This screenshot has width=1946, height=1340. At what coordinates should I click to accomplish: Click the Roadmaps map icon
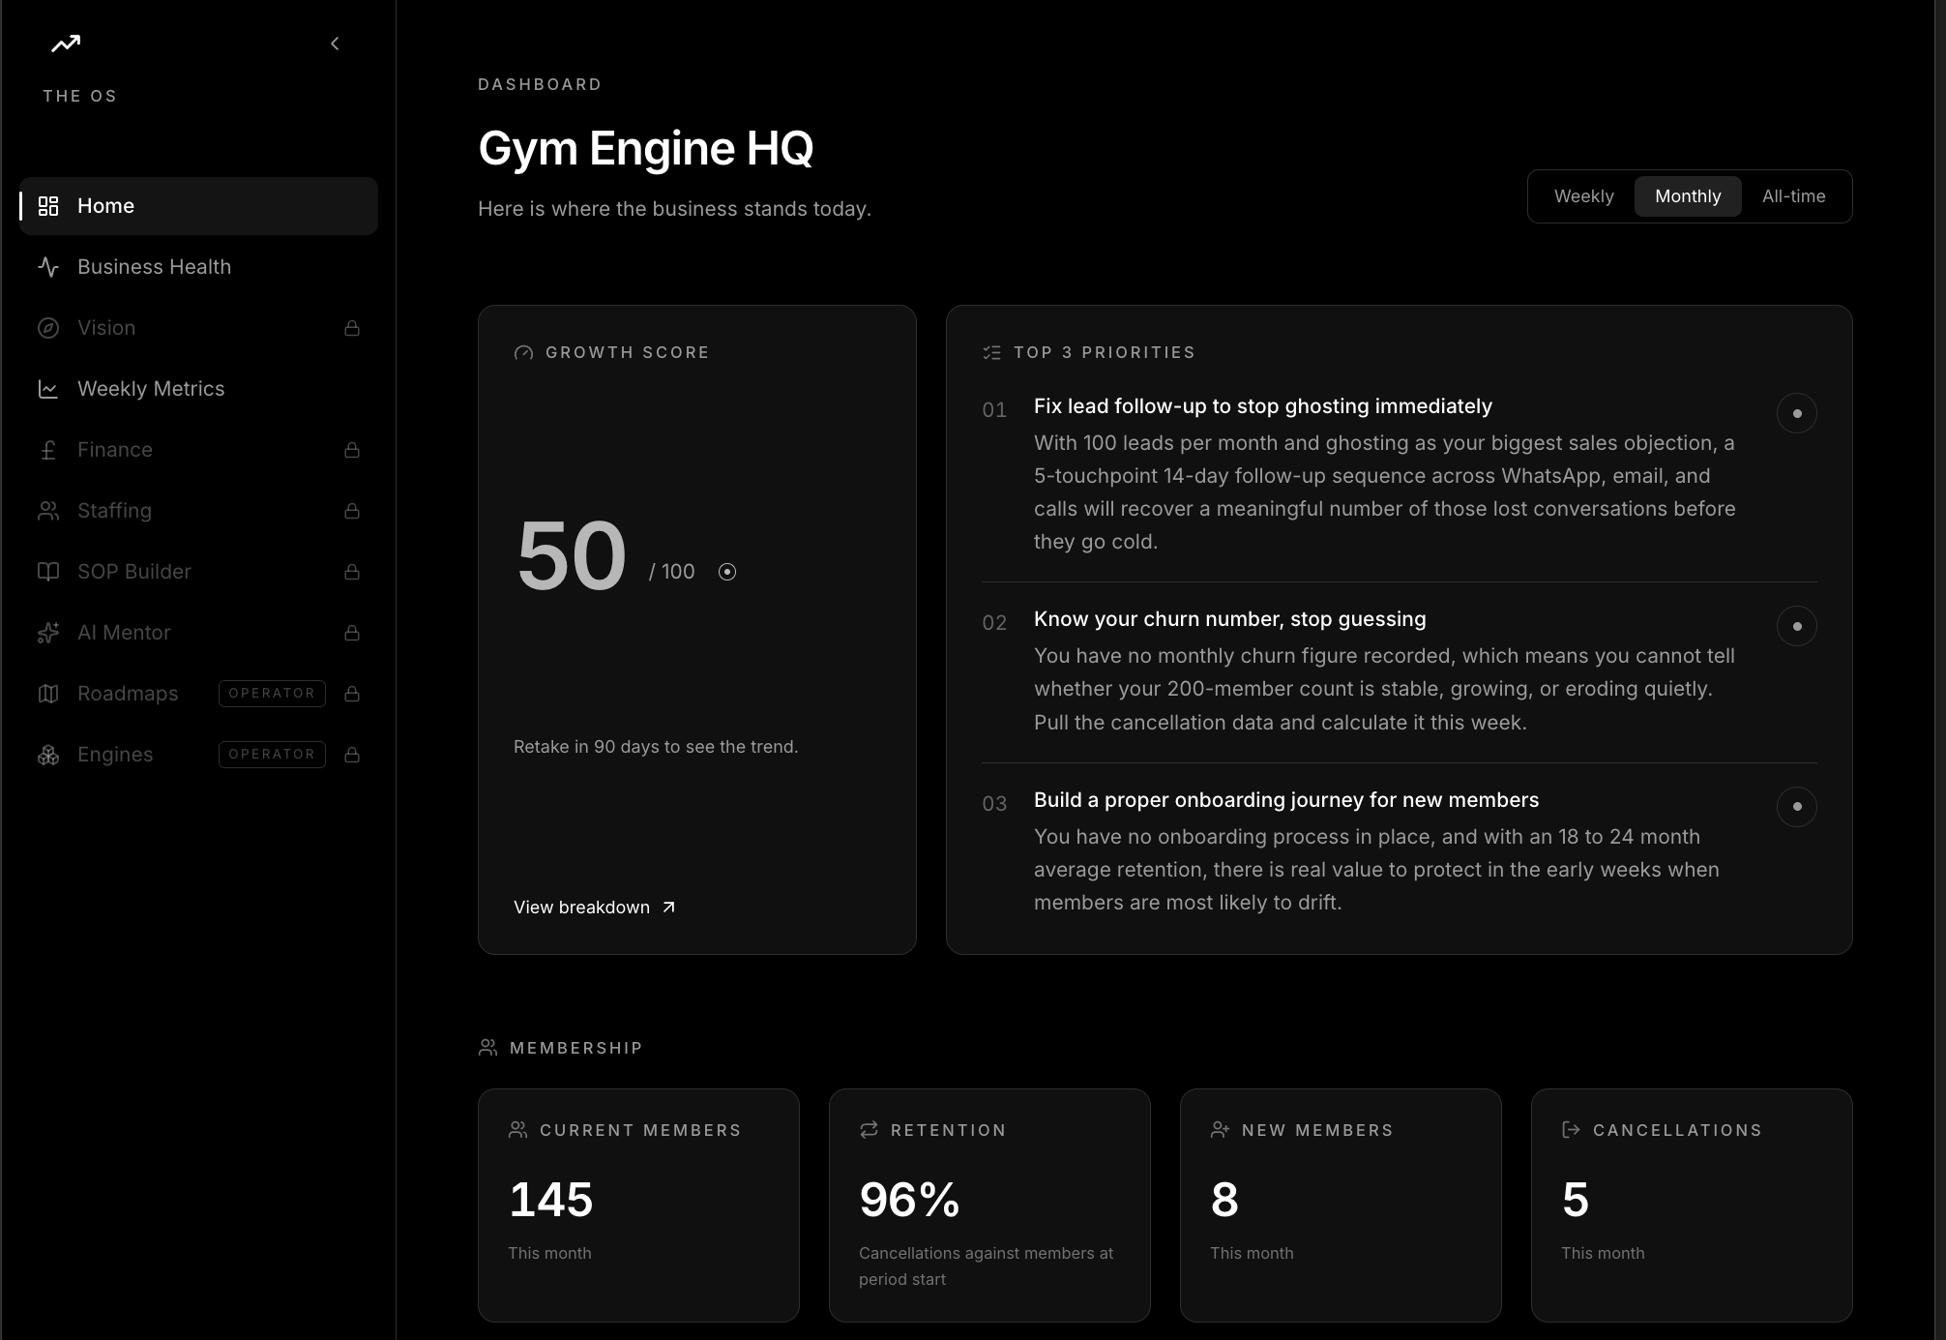pos(48,694)
